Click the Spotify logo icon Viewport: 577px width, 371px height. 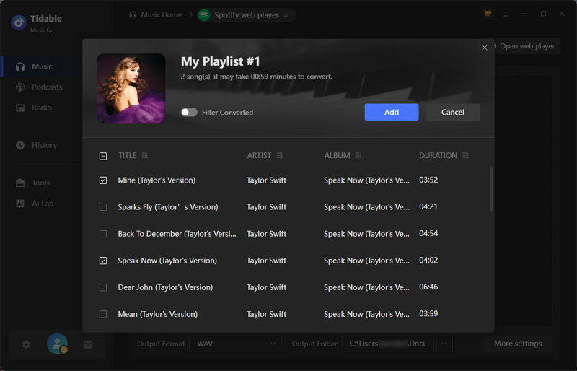pyautogui.click(x=204, y=15)
